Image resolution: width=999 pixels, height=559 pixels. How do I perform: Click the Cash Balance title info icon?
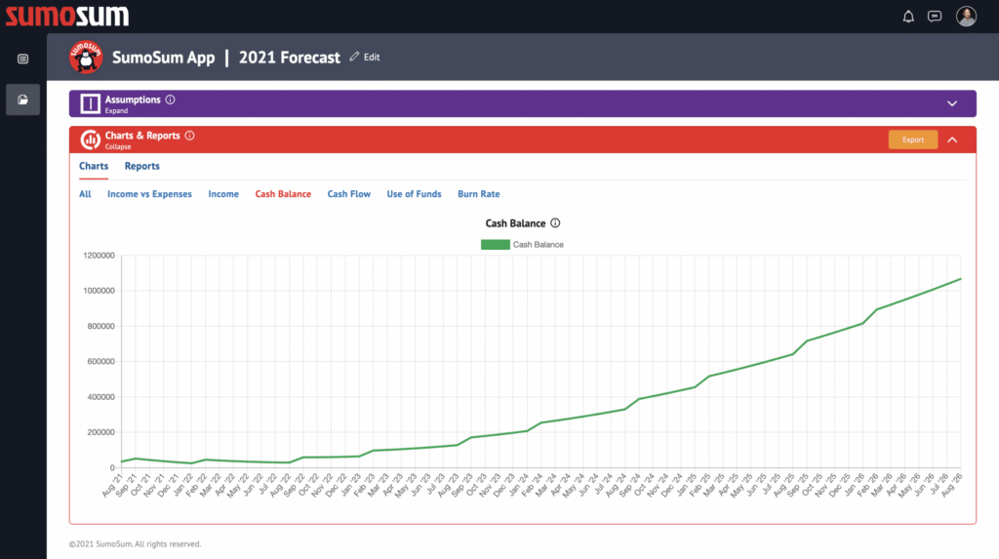pos(555,223)
